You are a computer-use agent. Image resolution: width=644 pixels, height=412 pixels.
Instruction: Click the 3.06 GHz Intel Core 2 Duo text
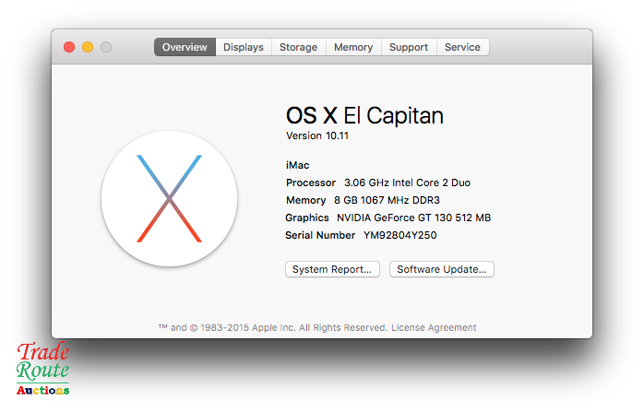coord(407,182)
